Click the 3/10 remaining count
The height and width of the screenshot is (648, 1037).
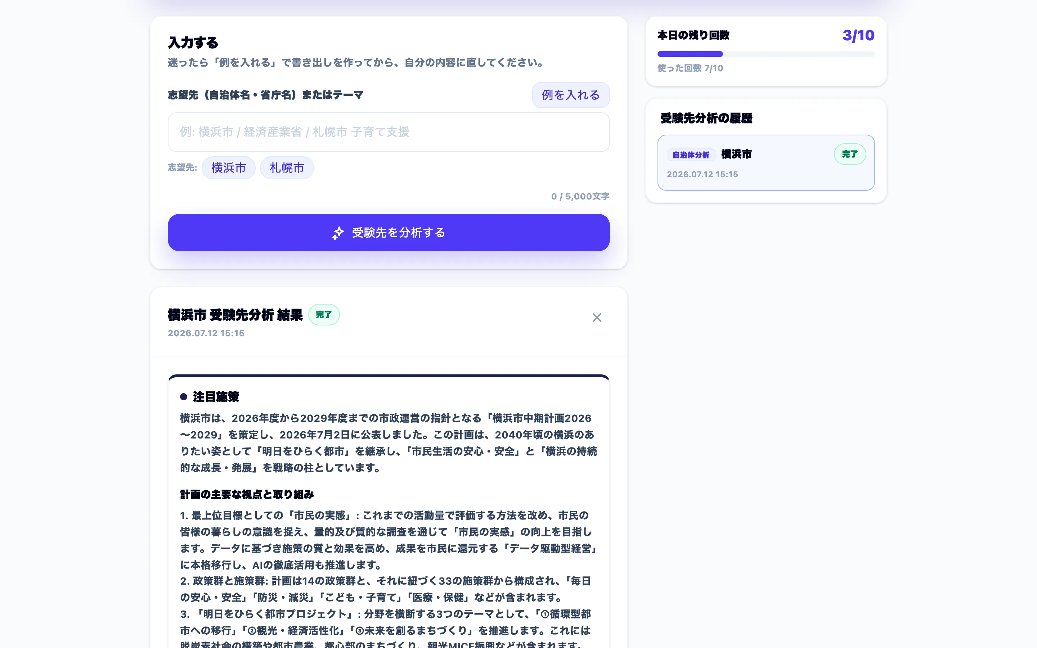858,35
